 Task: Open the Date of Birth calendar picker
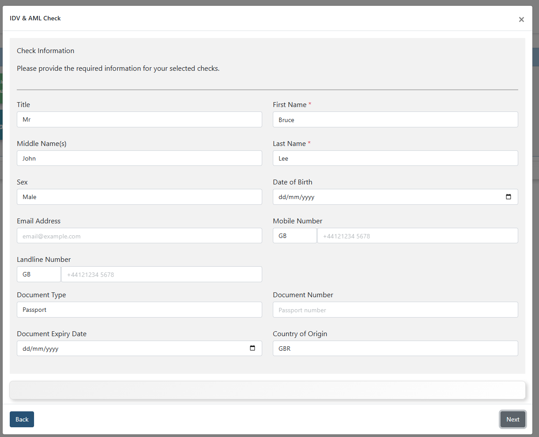pos(508,197)
